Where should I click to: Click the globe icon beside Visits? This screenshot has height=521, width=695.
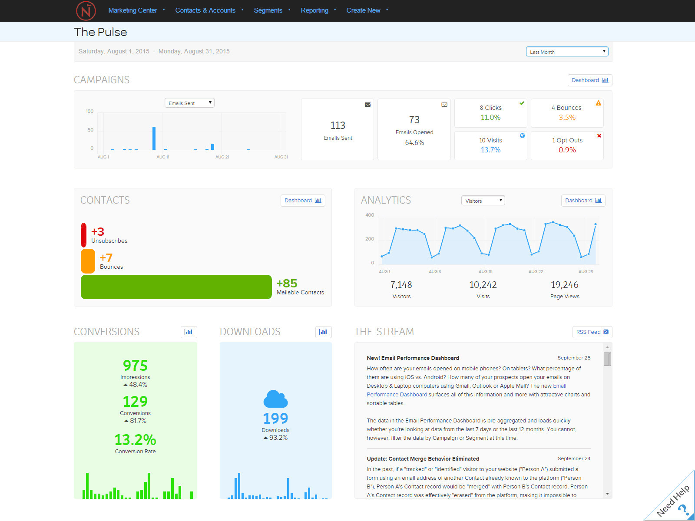point(522,136)
